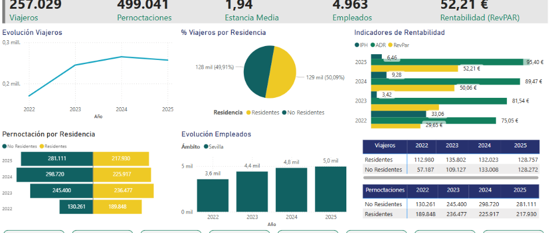Viewport: 550px width, 233px height.
Task: Select the IPH legend dot in Indicadores de Rentabilidad
Action: [357, 45]
